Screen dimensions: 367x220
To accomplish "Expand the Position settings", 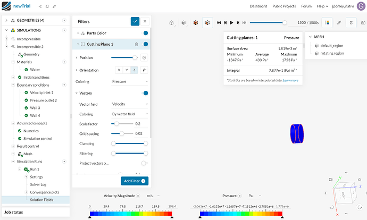I will click(x=76, y=57).
